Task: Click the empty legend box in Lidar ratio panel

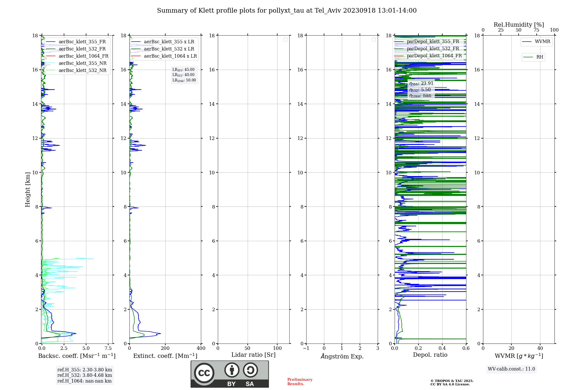Action: (x=285, y=40)
